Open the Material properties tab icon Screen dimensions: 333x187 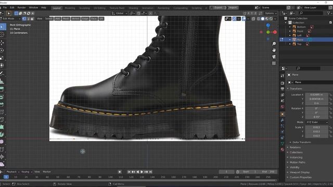pos(282,150)
